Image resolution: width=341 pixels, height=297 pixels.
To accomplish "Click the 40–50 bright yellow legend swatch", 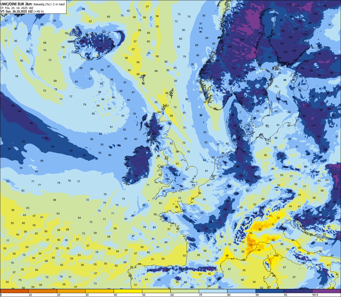I will click(x=128, y=291).
